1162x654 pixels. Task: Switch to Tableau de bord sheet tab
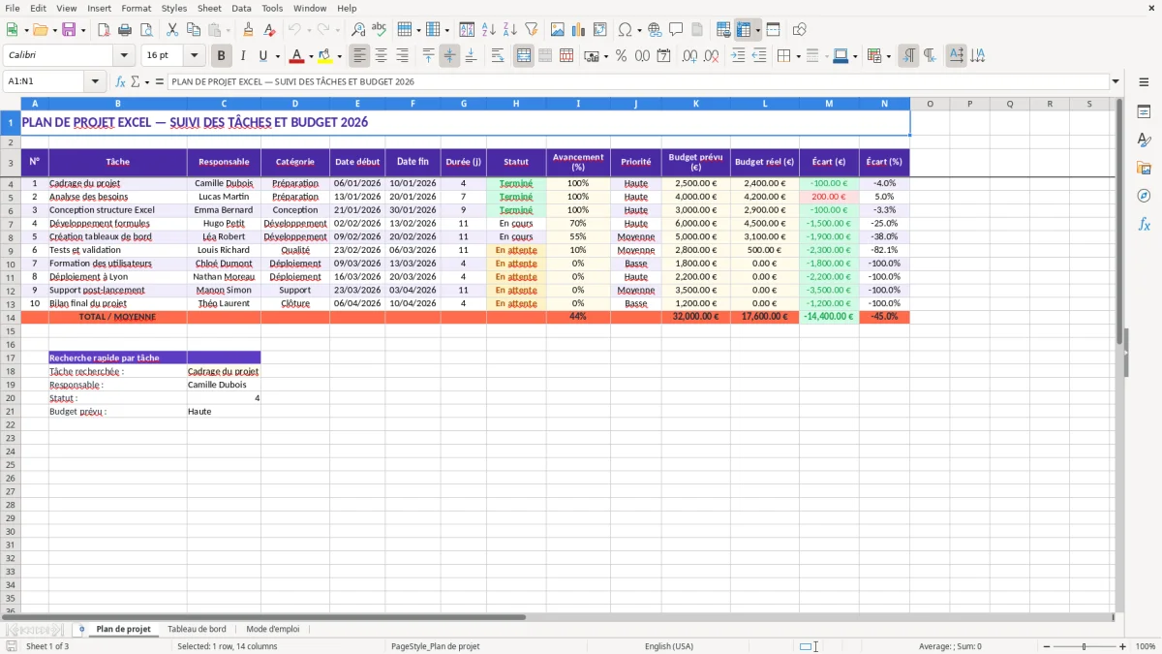[197, 629]
